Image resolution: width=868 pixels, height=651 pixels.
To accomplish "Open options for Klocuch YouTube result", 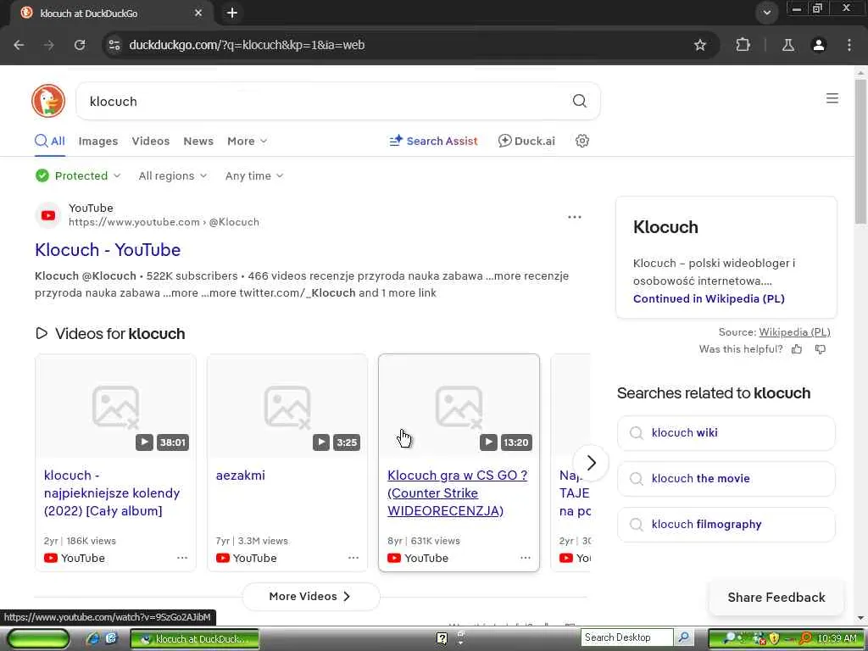I will point(575,217).
